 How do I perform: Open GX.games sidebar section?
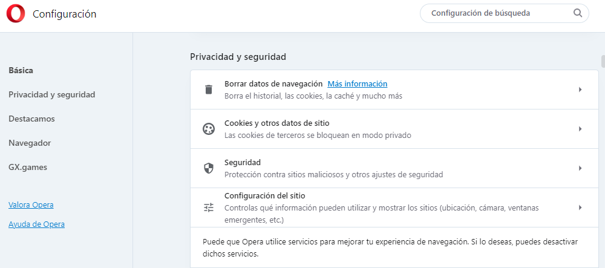[x=28, y=168]
